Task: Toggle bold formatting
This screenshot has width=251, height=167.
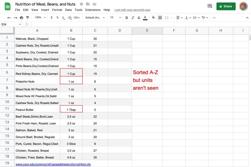Action: coord(127,18)
